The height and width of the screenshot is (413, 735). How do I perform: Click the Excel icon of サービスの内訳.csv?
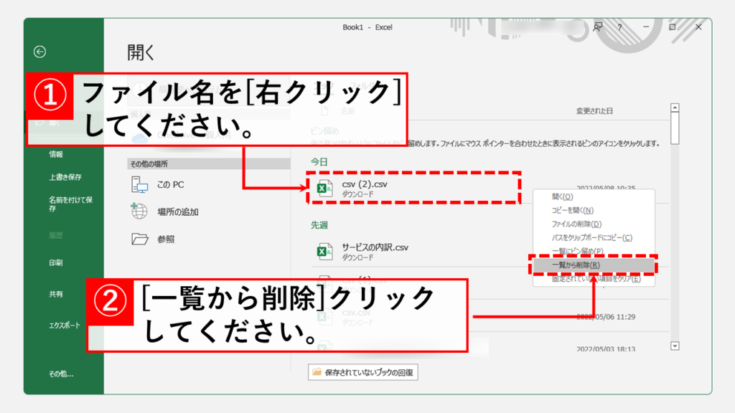pos(324,251)
